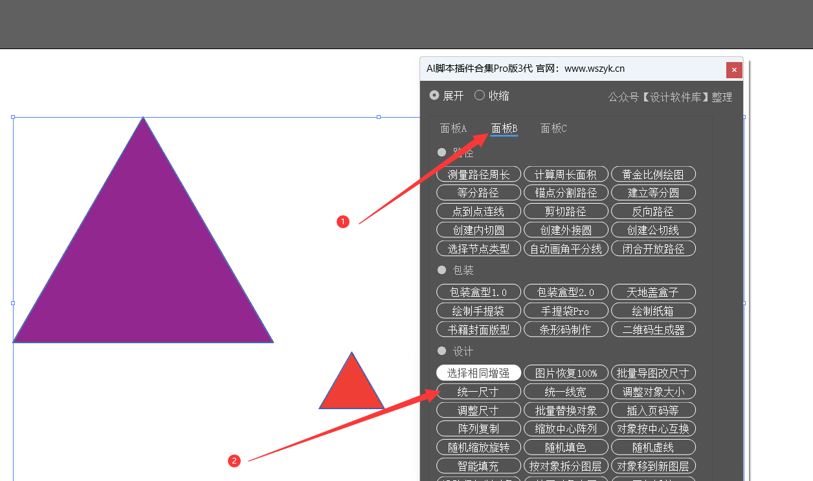This screenshot has width=813, height=481.
Task: Run 图片恢复100% script
Action: [x=566, y=373]
